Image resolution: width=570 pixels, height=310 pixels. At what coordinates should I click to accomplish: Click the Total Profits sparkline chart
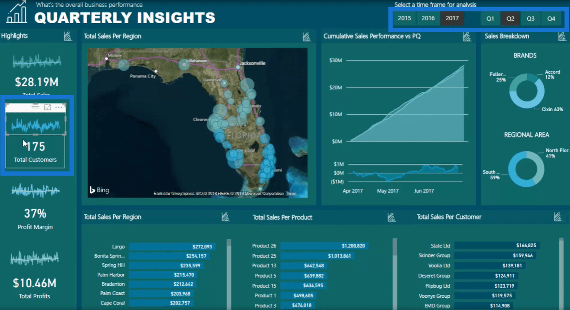tap(35, 258)
